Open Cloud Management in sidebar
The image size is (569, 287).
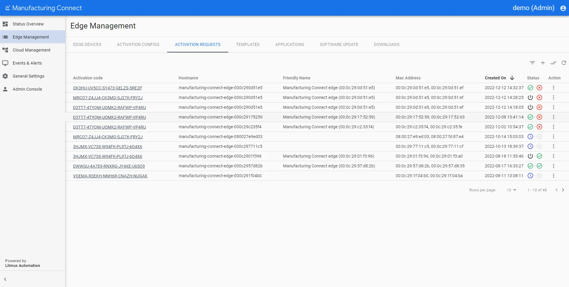click(x=33, y=50)
